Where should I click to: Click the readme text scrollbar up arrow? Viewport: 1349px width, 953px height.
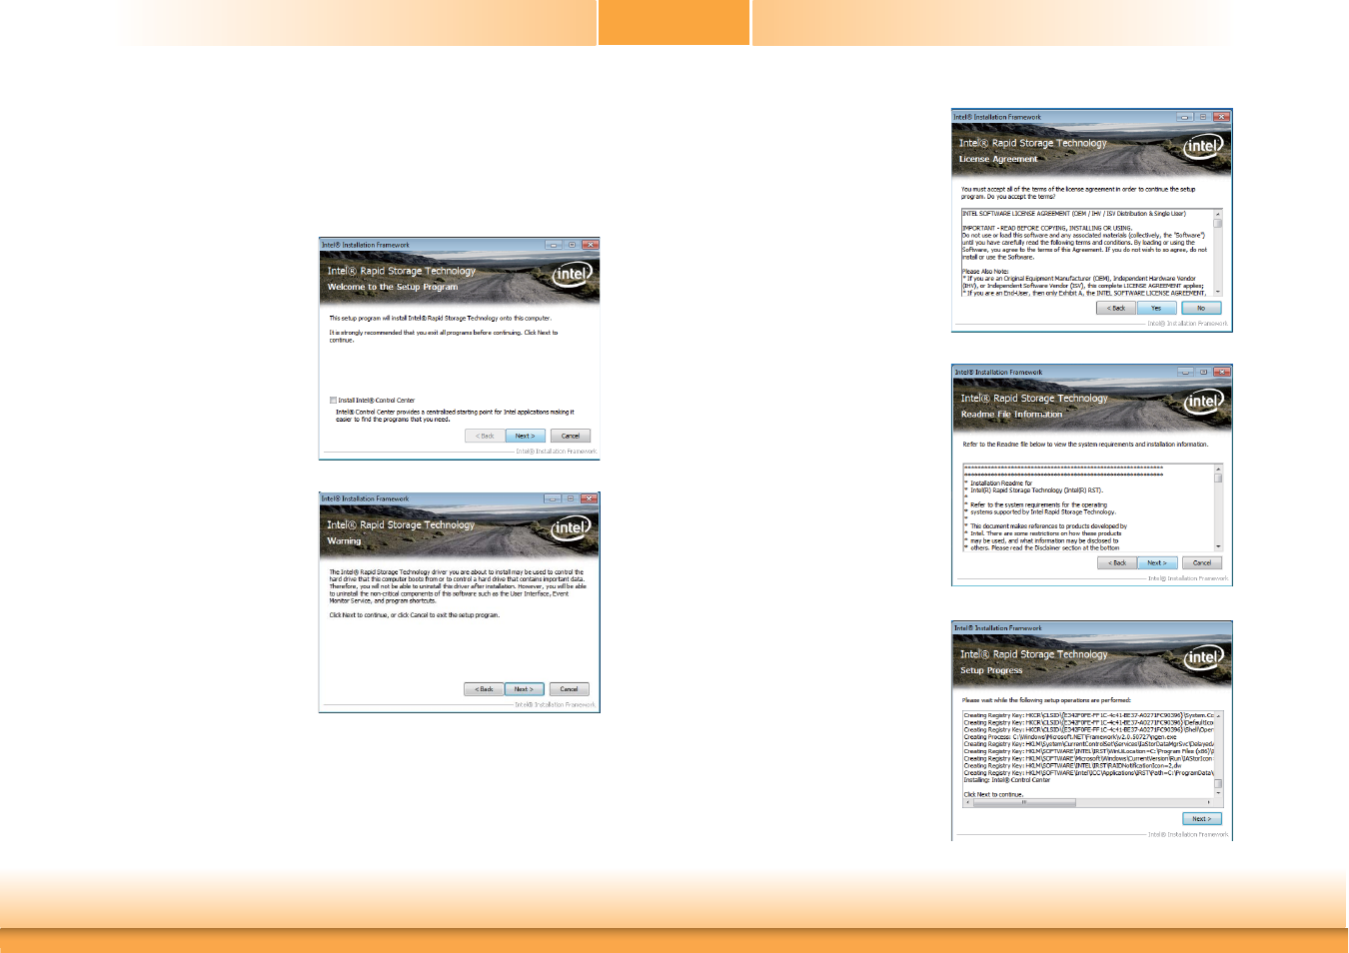1218,469
